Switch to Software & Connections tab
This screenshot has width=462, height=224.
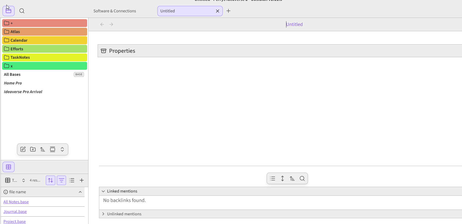[115, 11]
